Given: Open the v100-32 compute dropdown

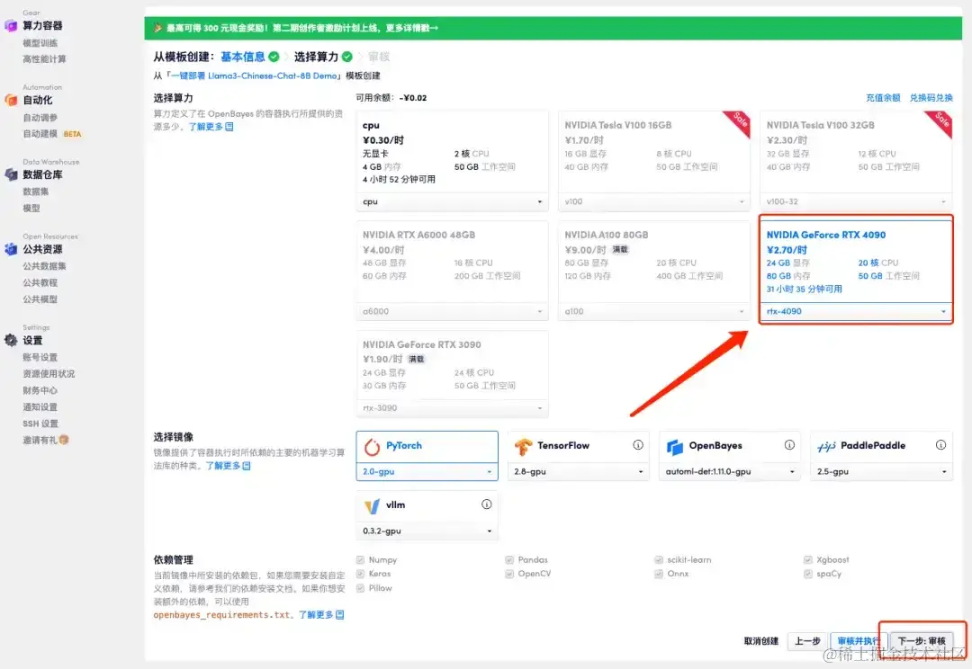Looking at the screenshot, I should tap(856, 201).
